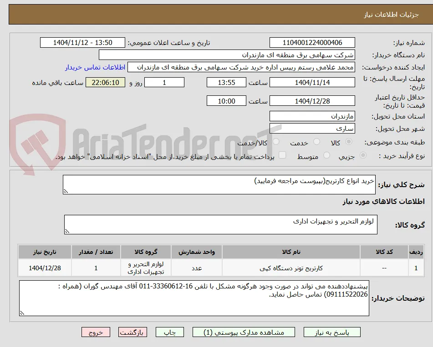Click the گروه کالا column header

tap(146, 252)
